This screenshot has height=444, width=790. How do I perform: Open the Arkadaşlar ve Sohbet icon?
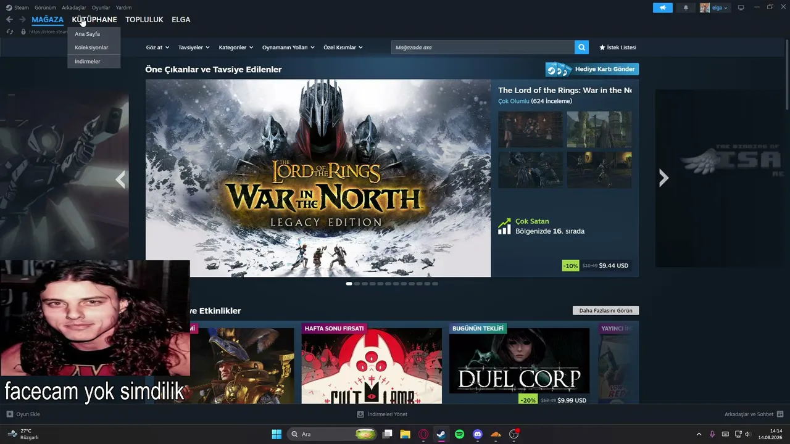[780, 414]
